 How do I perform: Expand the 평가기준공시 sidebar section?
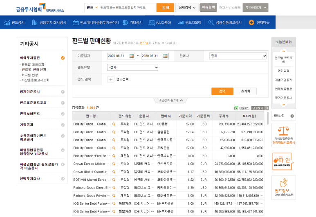63,92
